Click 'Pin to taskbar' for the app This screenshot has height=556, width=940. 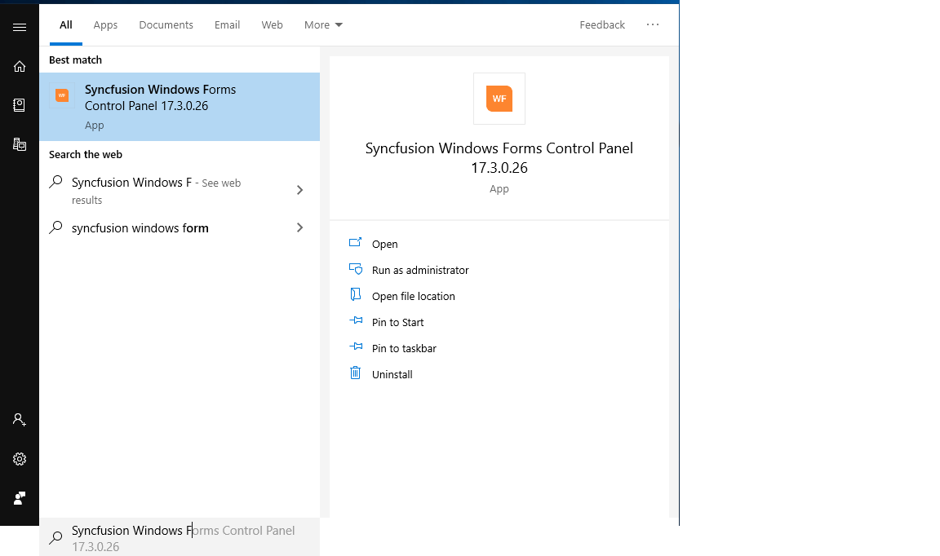[403, 348]
